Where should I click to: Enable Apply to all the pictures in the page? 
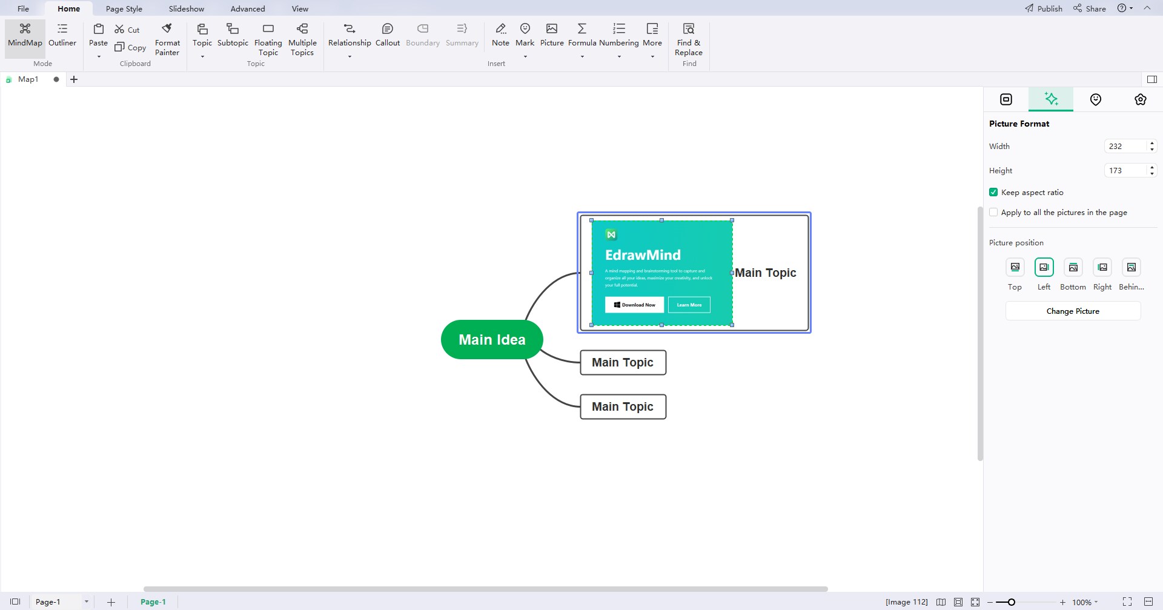(x=993, y=212)
